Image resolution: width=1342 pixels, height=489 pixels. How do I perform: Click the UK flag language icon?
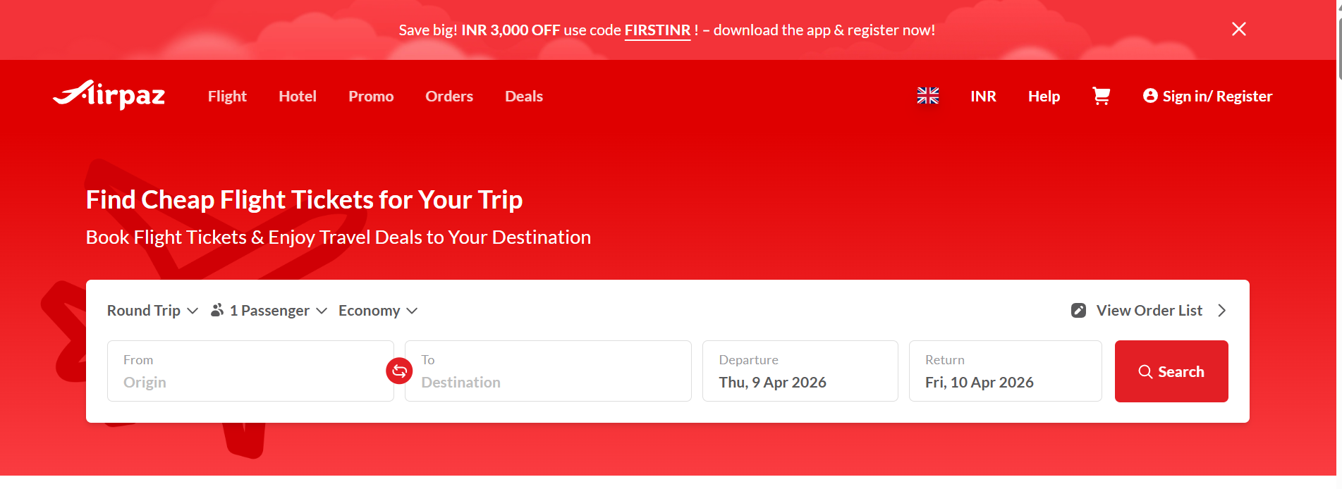click(927, 96)
